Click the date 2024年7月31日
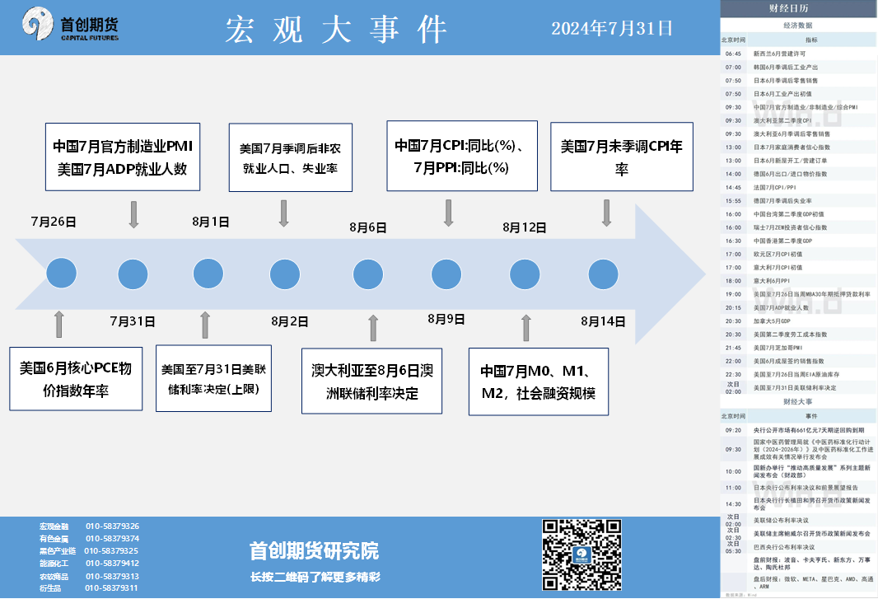Image resolution: width=878 pixels, height=599 pixels. click(612, 28)
